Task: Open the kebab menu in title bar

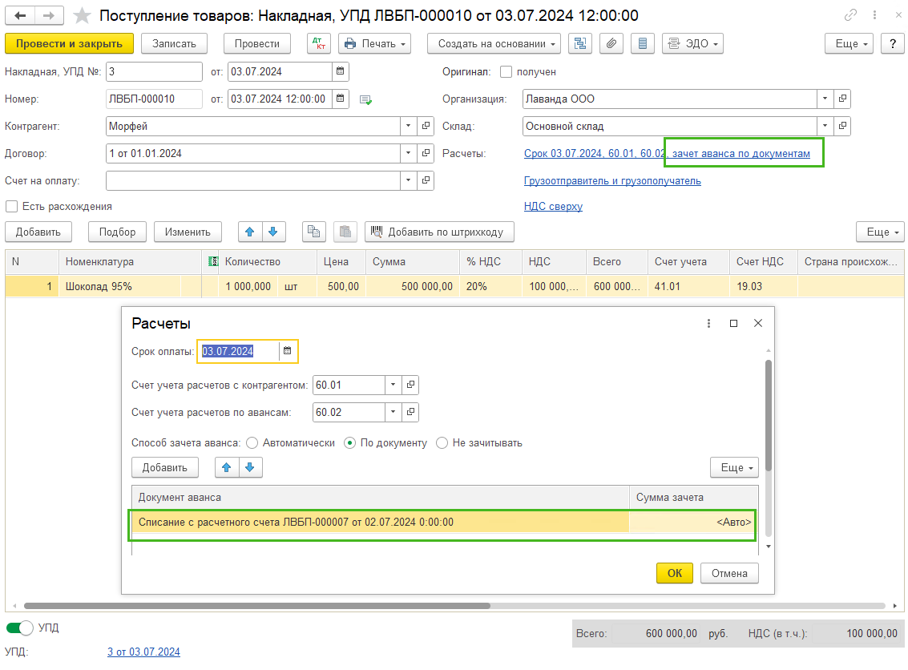Action: [874, 15]
